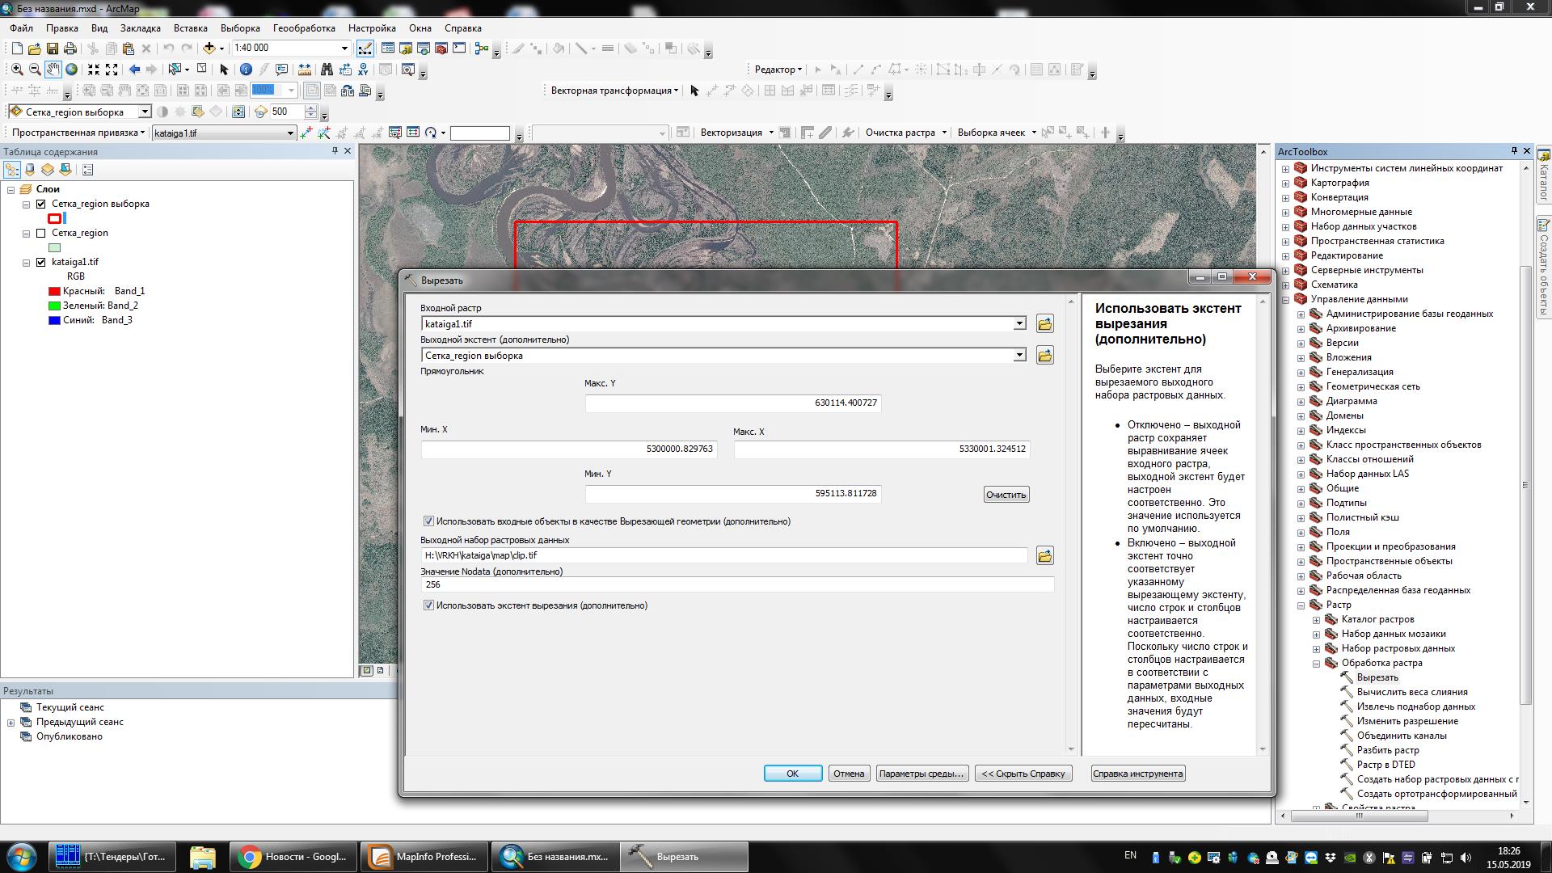Open the Геообработка menu
Screen dimensions: 1552x873
304,28
